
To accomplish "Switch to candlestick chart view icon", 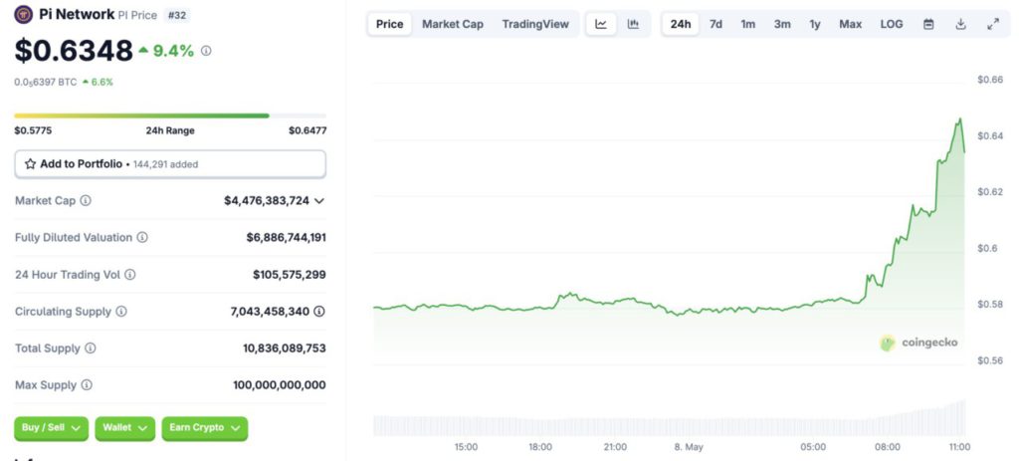I will [x=633, y=24].
